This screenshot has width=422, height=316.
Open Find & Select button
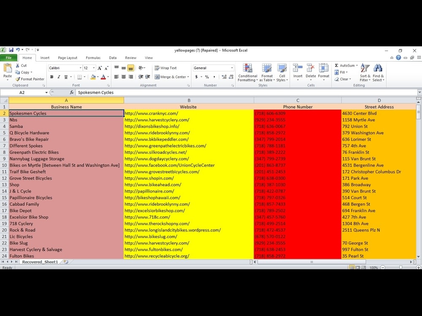378,73
